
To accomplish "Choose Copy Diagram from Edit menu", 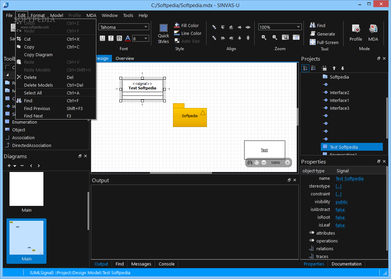I will 56,55.
